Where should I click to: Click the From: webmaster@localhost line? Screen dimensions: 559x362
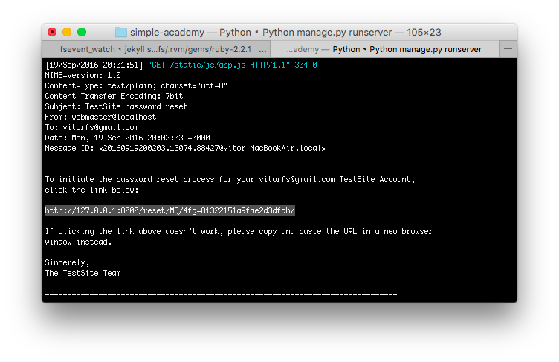(x=100, y=117)
